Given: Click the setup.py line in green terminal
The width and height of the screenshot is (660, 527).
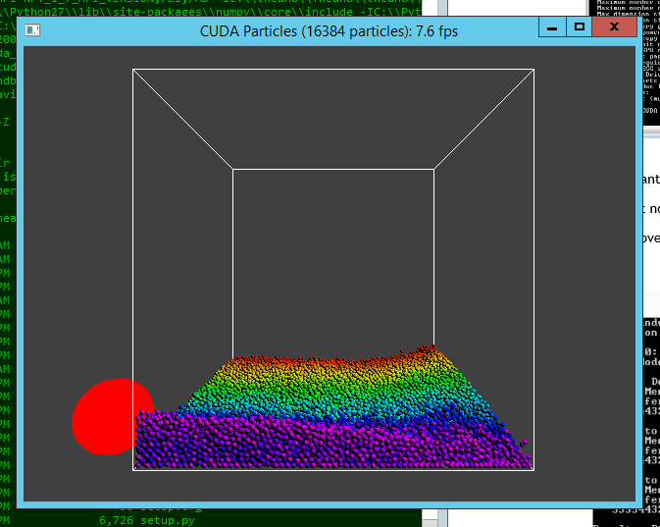Looking at the screenshot, I should (x=147, y=519).
